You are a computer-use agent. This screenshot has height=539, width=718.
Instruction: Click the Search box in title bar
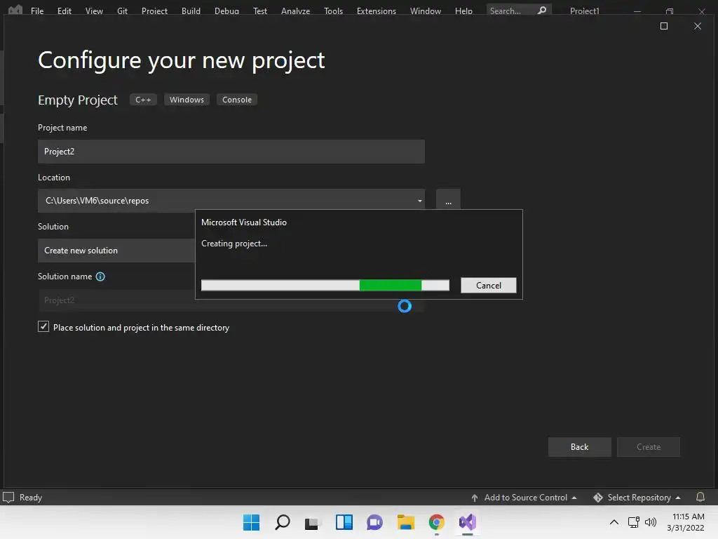click(519, 10)
